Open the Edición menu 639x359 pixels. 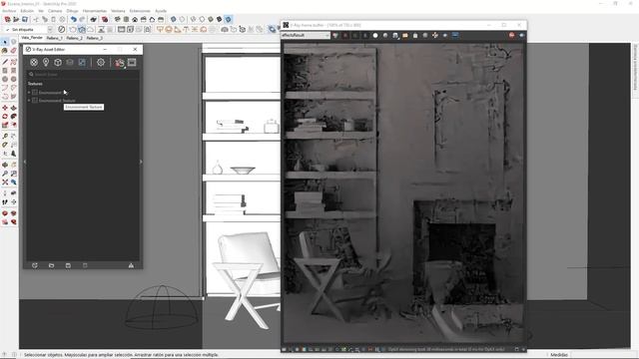27,11
